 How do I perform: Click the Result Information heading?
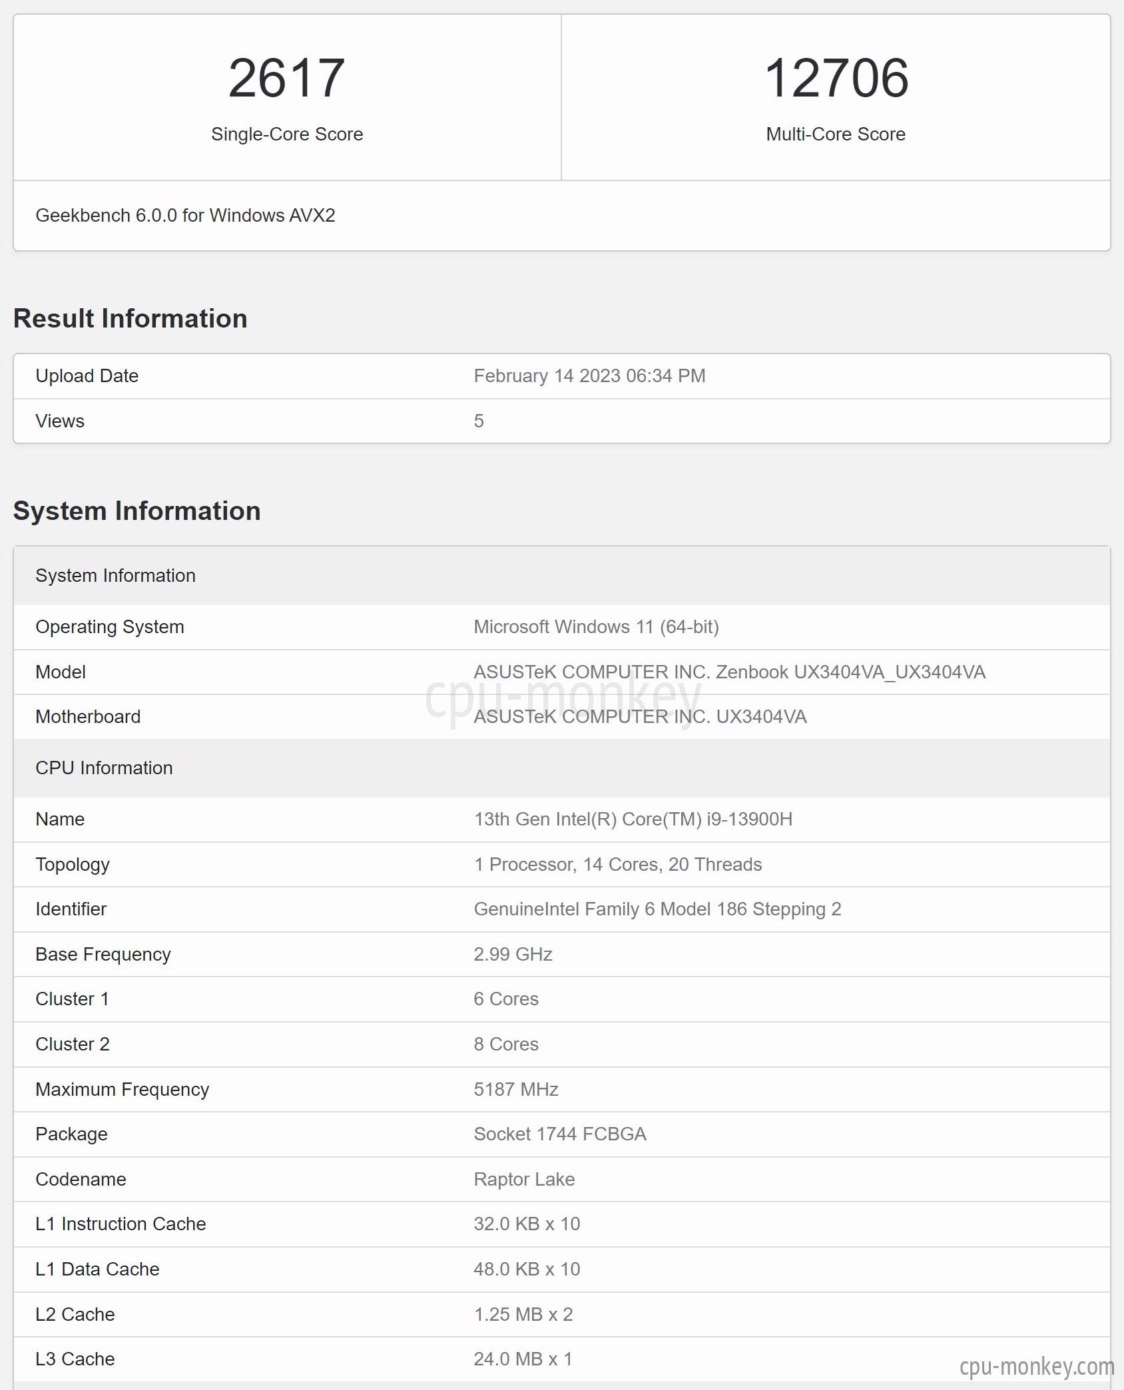(131, 318)
